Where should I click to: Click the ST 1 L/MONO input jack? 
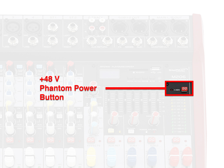point(53,27)
